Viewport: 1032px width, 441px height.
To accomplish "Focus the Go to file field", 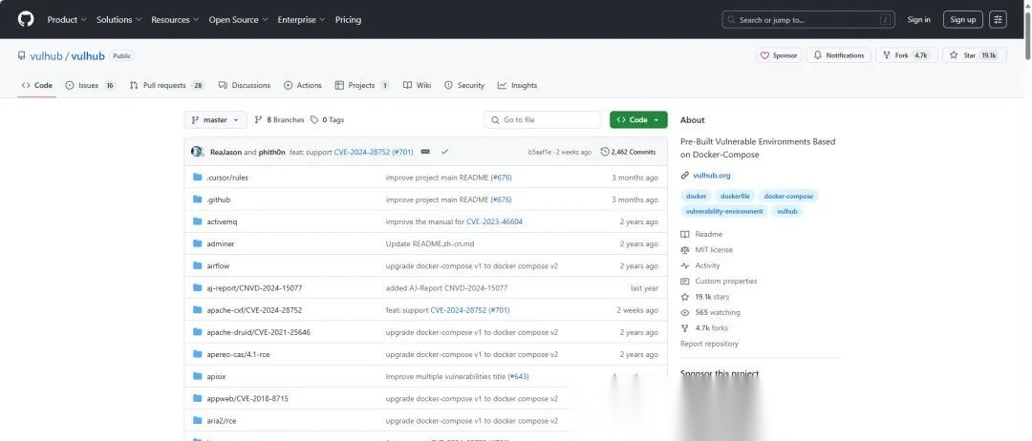I will tap(543, 119).
